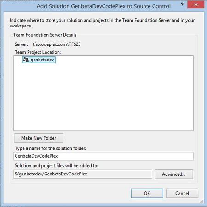
Task: Click the Make New Folder button
Action: [39, 138]
